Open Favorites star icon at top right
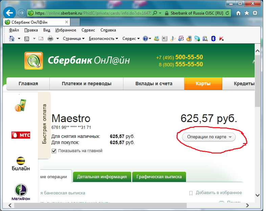277x211 pixels. pyautogui.click(x=247, y=13)
